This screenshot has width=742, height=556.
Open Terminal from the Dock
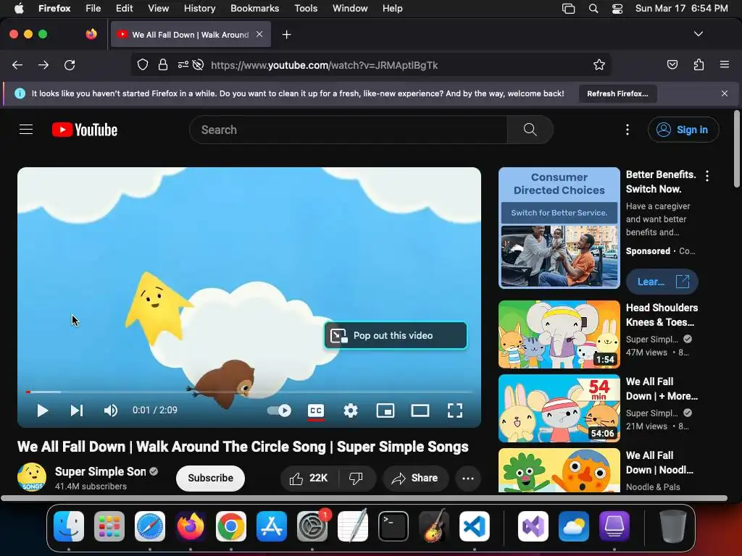[x=393, y=526]
